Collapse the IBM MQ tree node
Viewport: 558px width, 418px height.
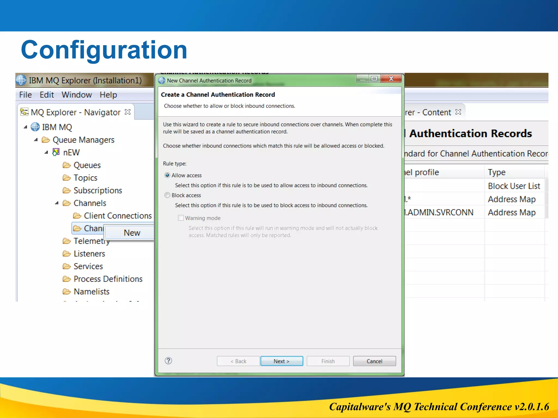pyautogui.click(x=25, y=127)
